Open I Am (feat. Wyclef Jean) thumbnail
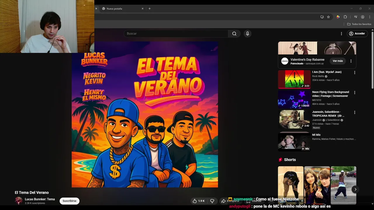This screenshot has height=210, width=374. pos(294,79)
